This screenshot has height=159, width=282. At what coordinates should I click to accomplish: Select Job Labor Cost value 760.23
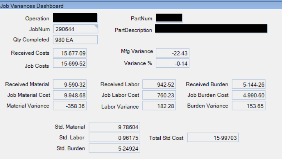[159, 95]
